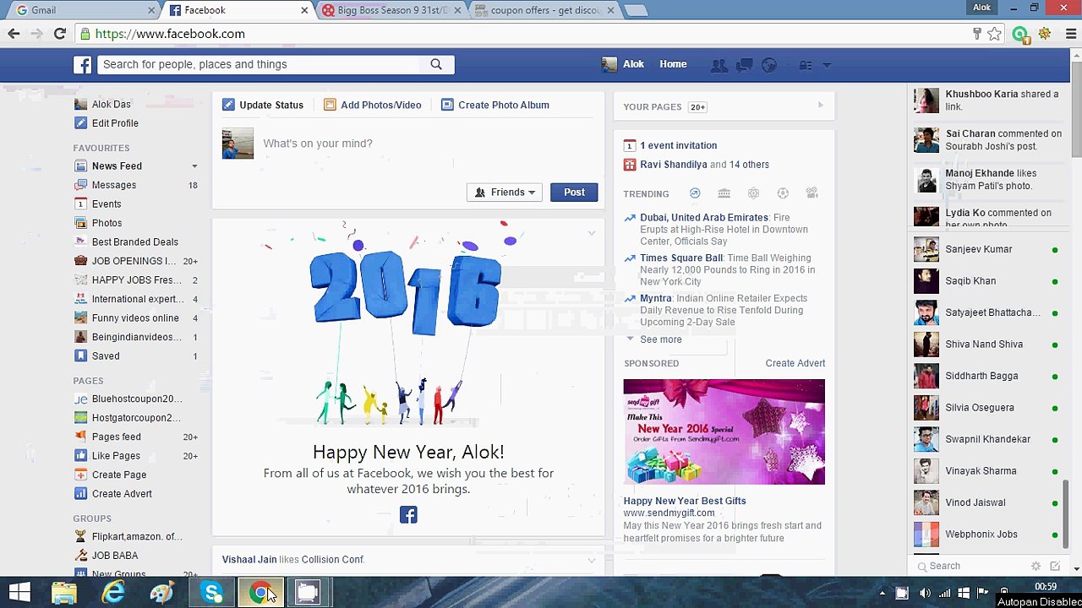This screenshot has height=608, width=1082.
Task: Bookmark page with the star icon
Action: coord(995,34)
